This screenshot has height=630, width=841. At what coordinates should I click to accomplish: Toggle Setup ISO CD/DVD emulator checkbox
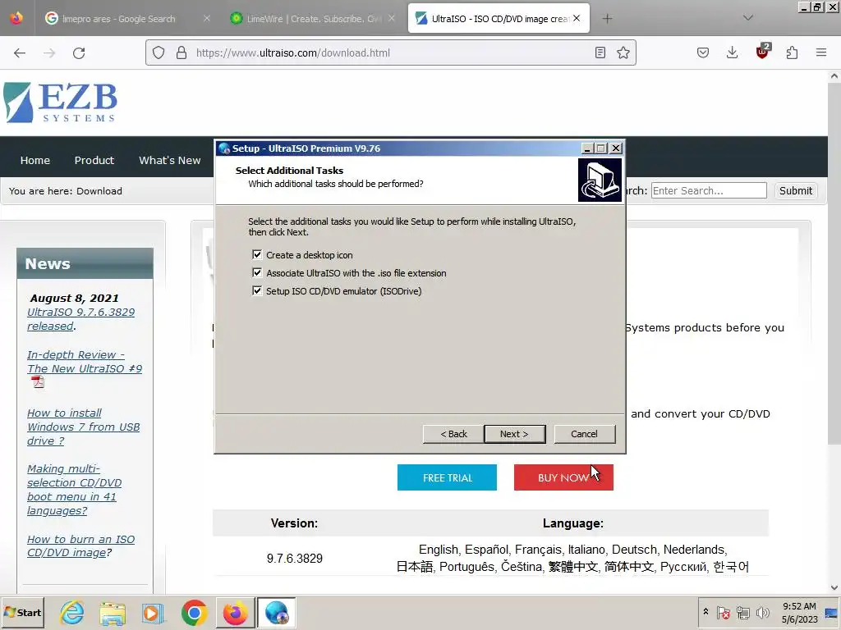click(x=257, y=291)
